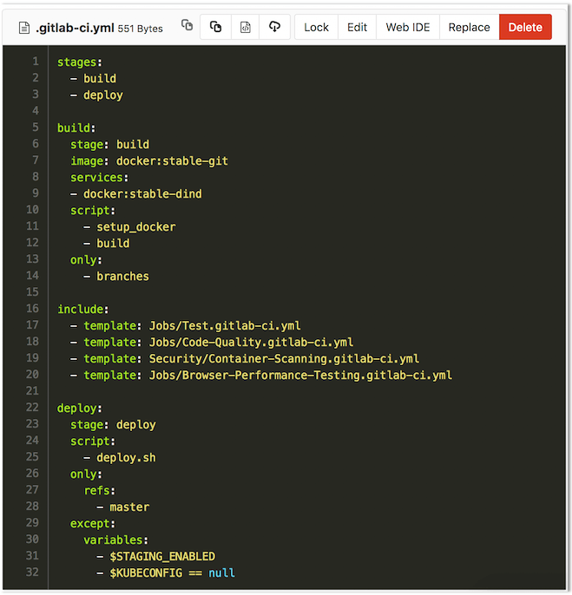This screenshot has width=572, height=595.
Task: Jump to line number 13
Action: click(x=32, y=258)
